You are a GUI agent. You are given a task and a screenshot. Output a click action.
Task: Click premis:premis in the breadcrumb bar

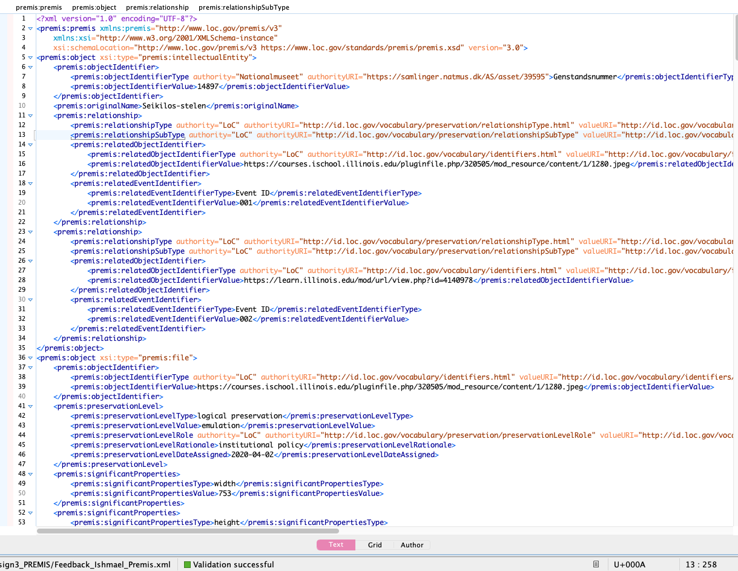click(x=39, y=7)
